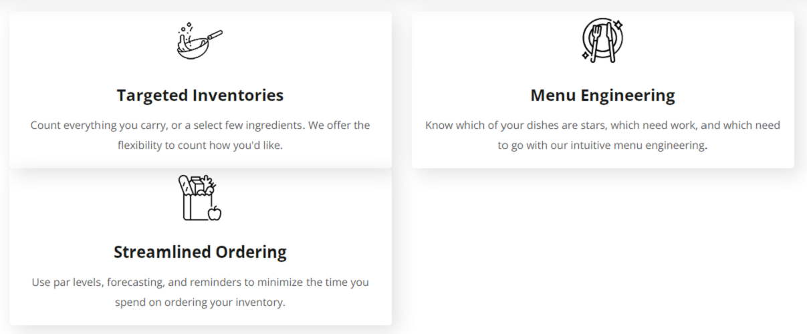Click the "Count everything you carry" text line
Screen dimensions: 807x334
pyautogui.click(x=200, y=125)
